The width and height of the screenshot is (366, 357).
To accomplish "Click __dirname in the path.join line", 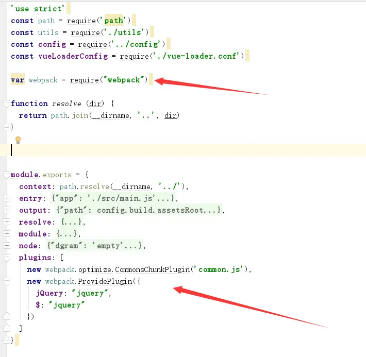I will 111,116.
